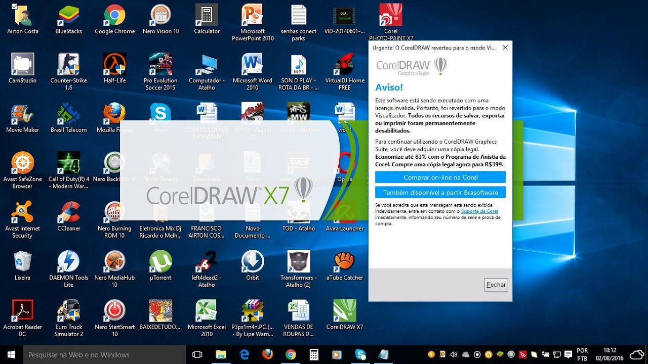Open Microsoft Excel 2010 shortcut
Viewport: 648px width, 364px height.
(x=207, y=318)
